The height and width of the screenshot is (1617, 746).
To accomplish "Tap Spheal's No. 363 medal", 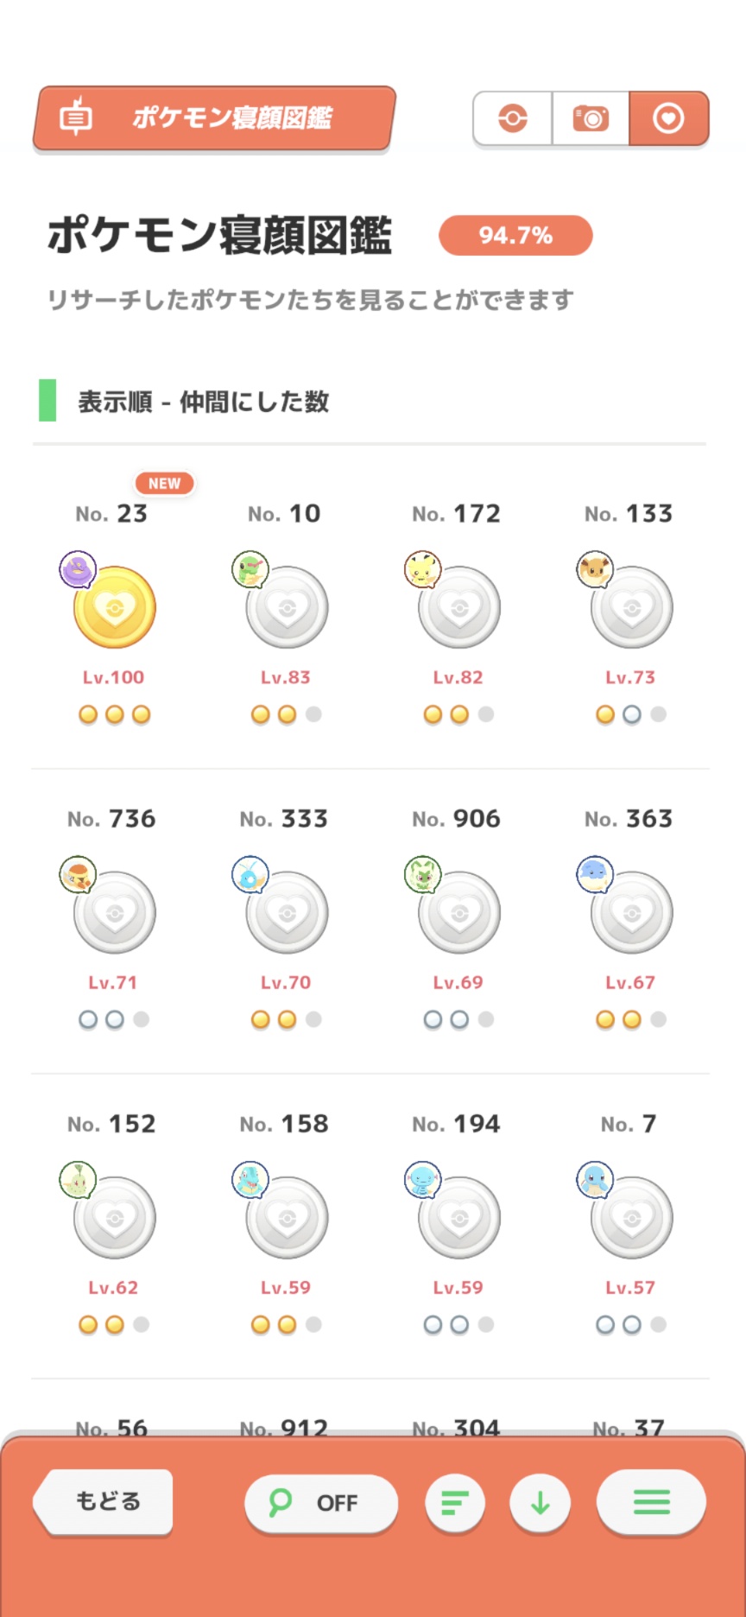I will 632,912.
